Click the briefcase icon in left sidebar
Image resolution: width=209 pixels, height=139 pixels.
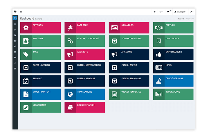point(15,57)
